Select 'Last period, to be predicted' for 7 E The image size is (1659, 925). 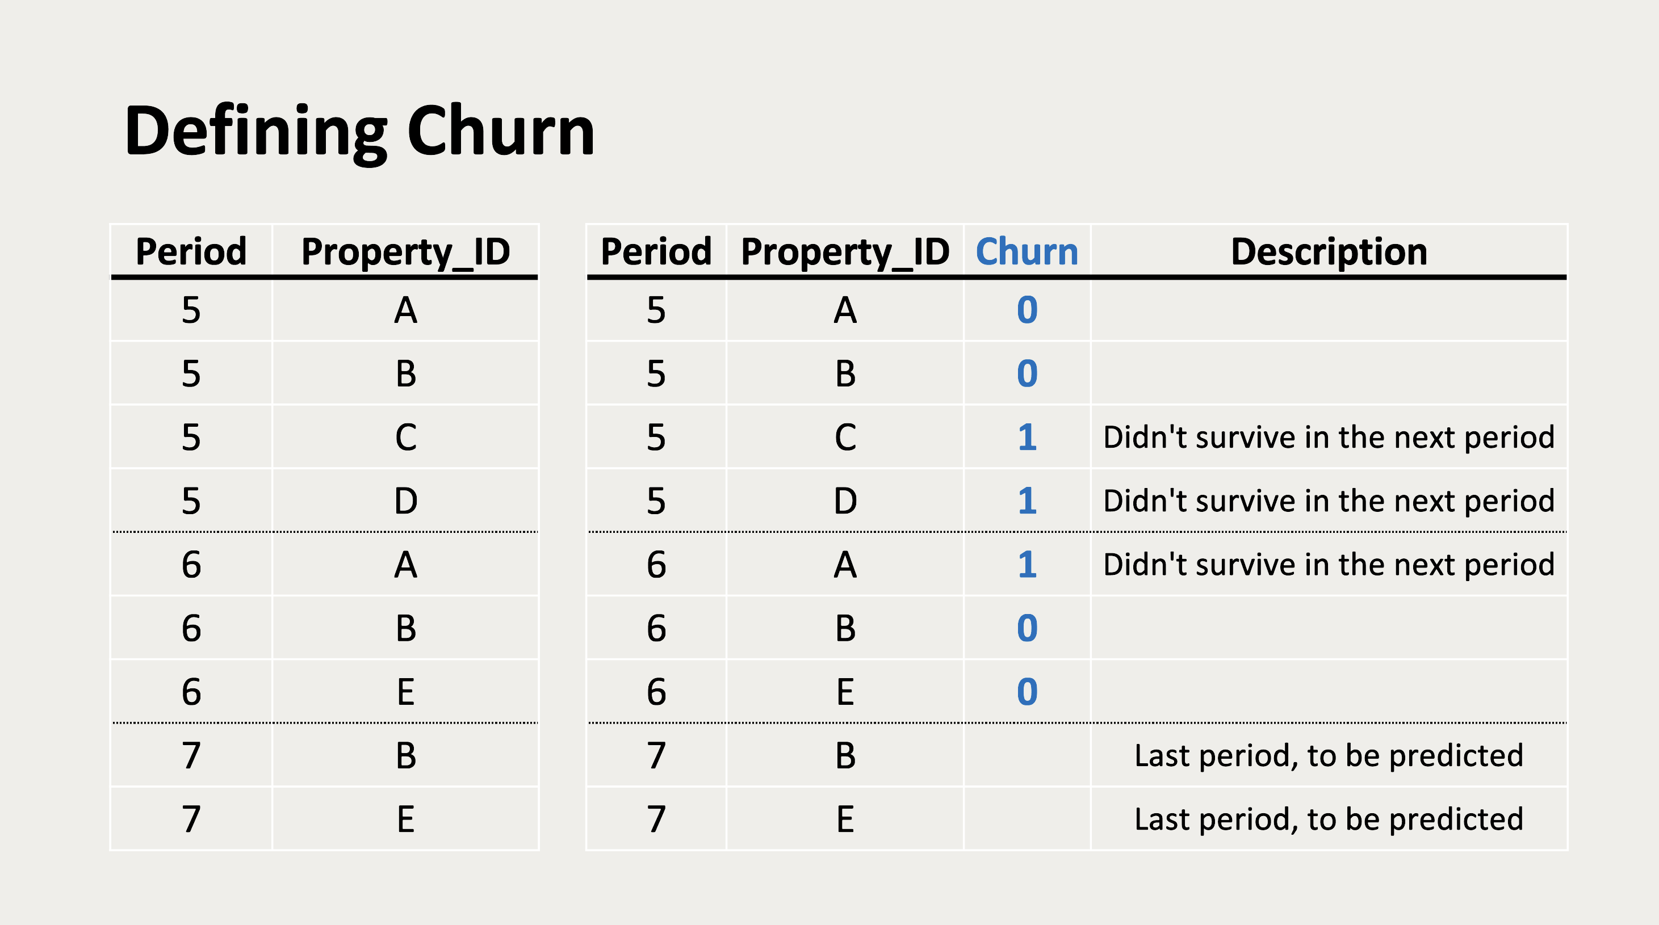point(1329,819)
